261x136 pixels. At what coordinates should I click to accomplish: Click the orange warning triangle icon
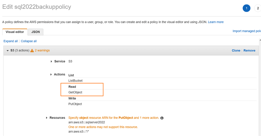(32, 51)
